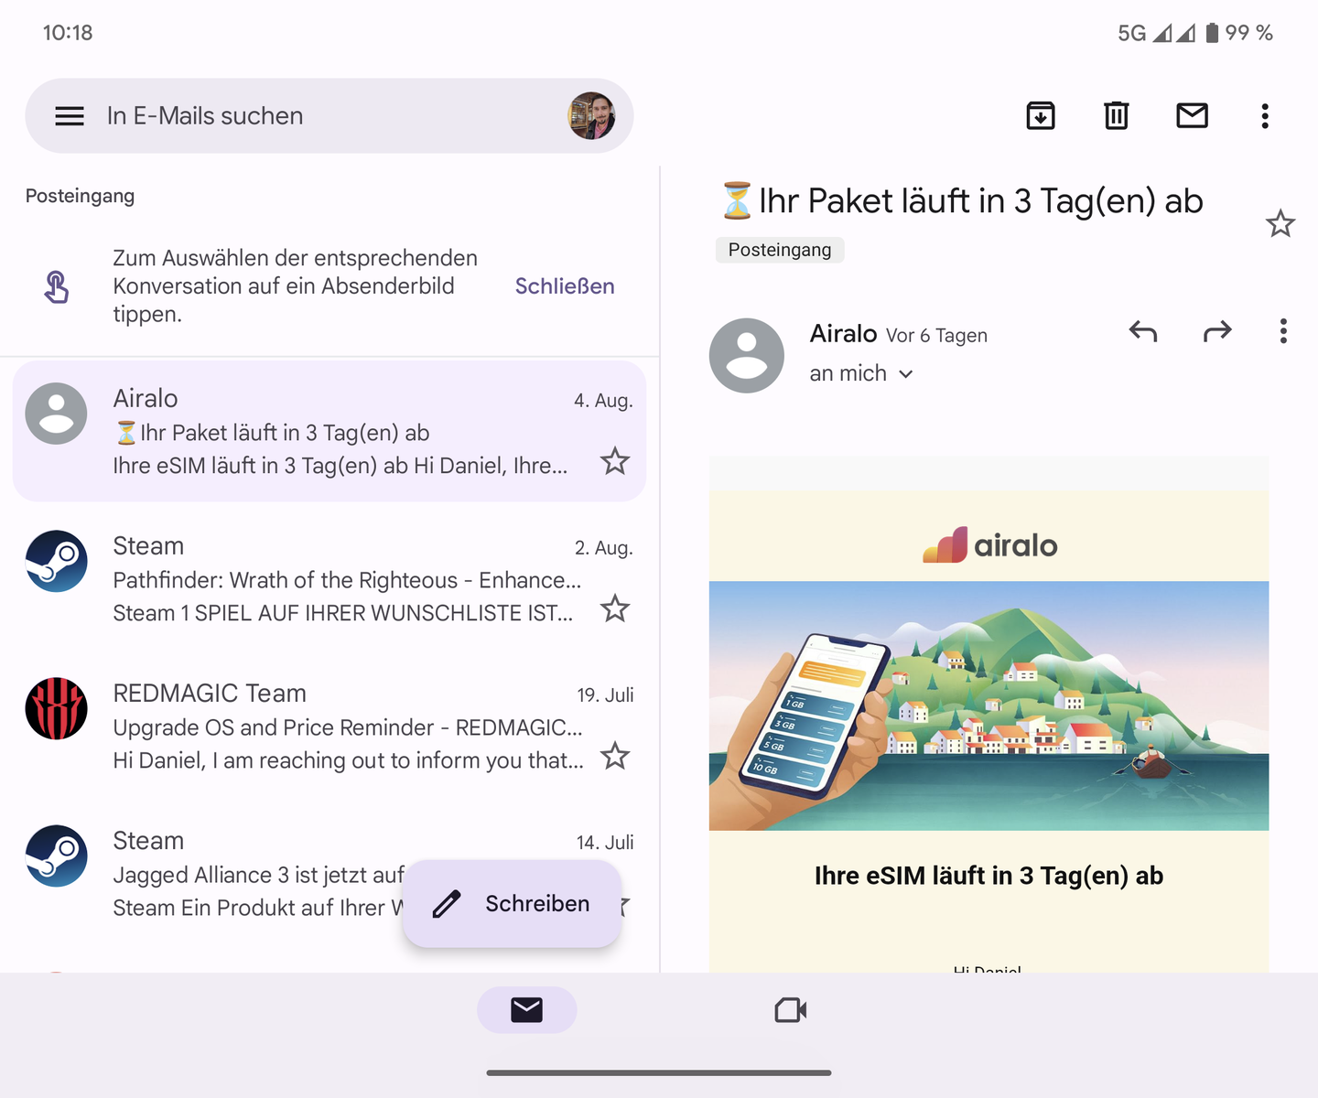This screenshot has height=1098, width=1318.
Task: Star the REDMAGIC Team email
Action: click(615, 756)
